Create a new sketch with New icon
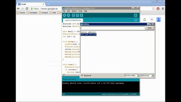This screenshot has width=181, height=102. click(x=73, y=15)
